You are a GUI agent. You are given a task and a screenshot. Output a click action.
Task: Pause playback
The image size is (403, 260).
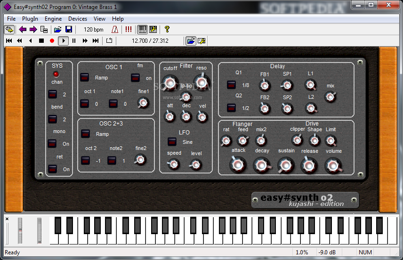pos(74,41)
